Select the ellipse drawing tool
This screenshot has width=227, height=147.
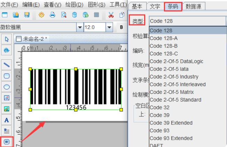(7, 87)
